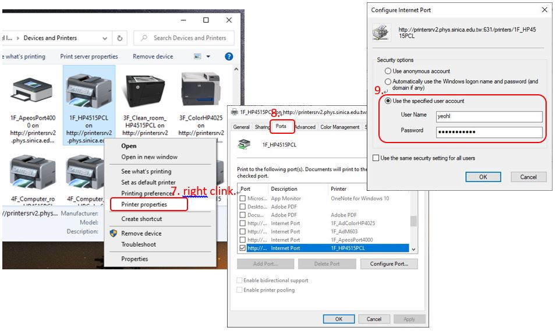
Task: Click the refresh icon beside address bar
Action: 120,38
